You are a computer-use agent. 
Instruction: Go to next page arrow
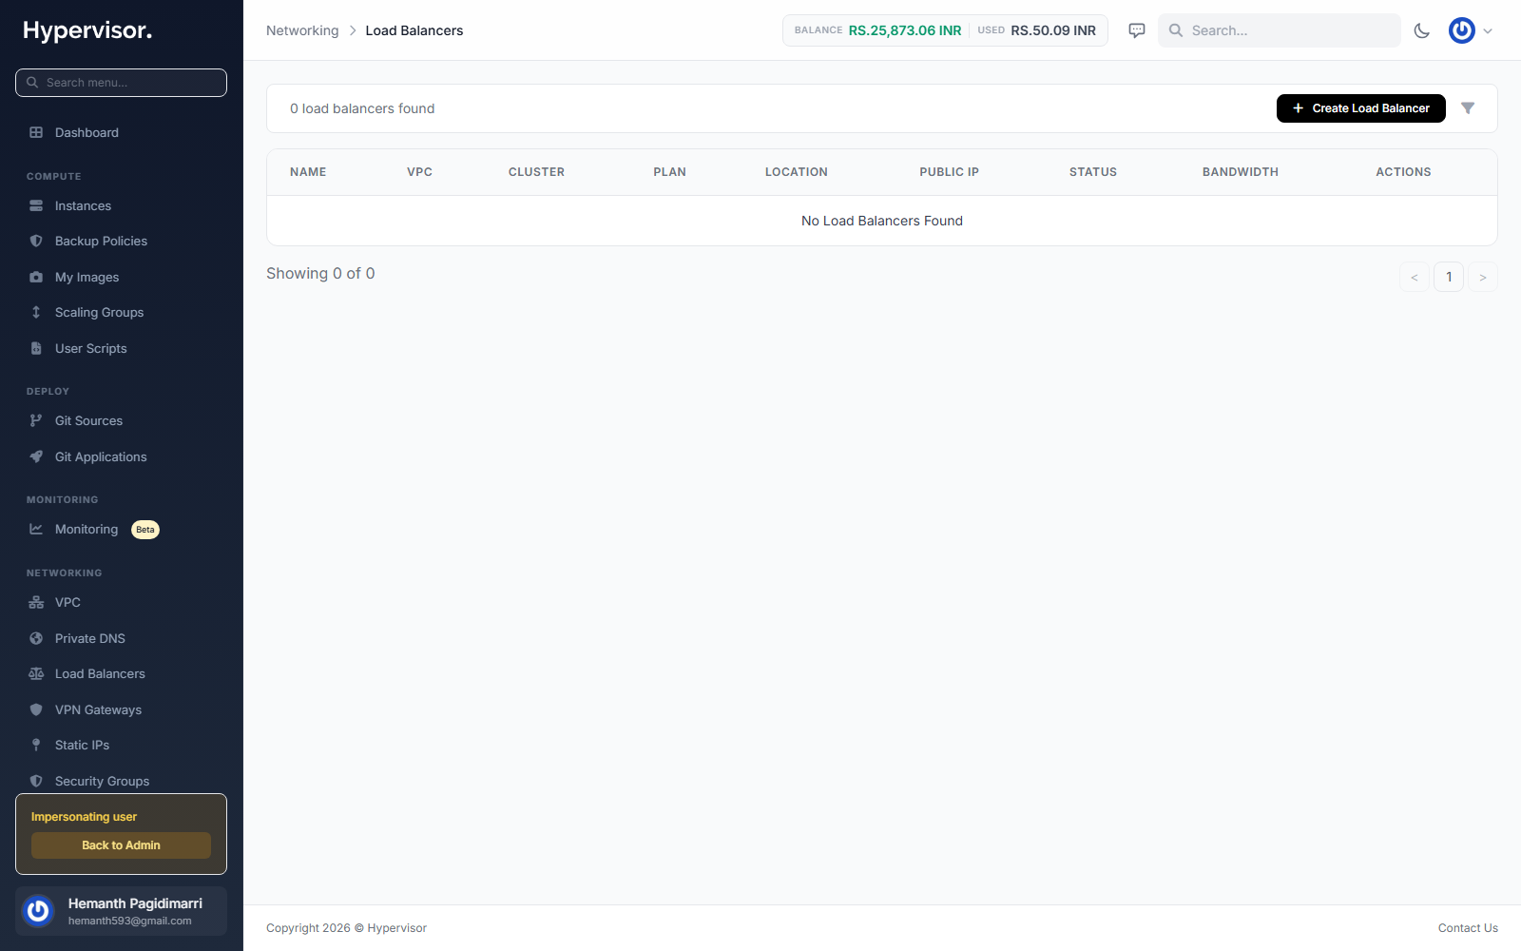[x=1483, y=277]
